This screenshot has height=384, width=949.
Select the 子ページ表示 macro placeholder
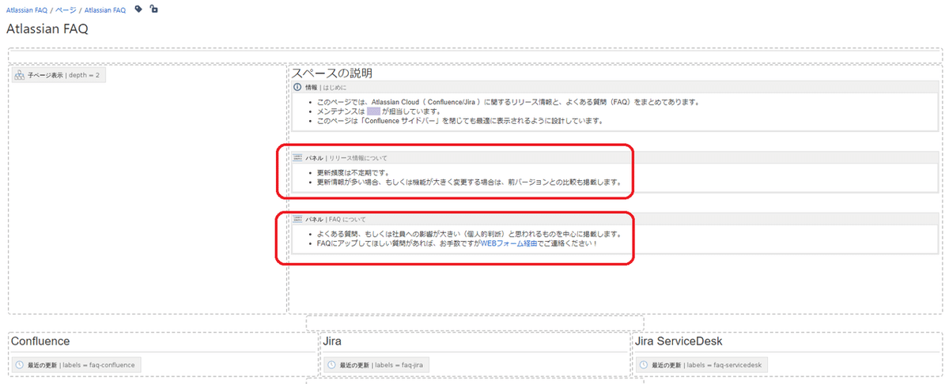click(59, 75)
